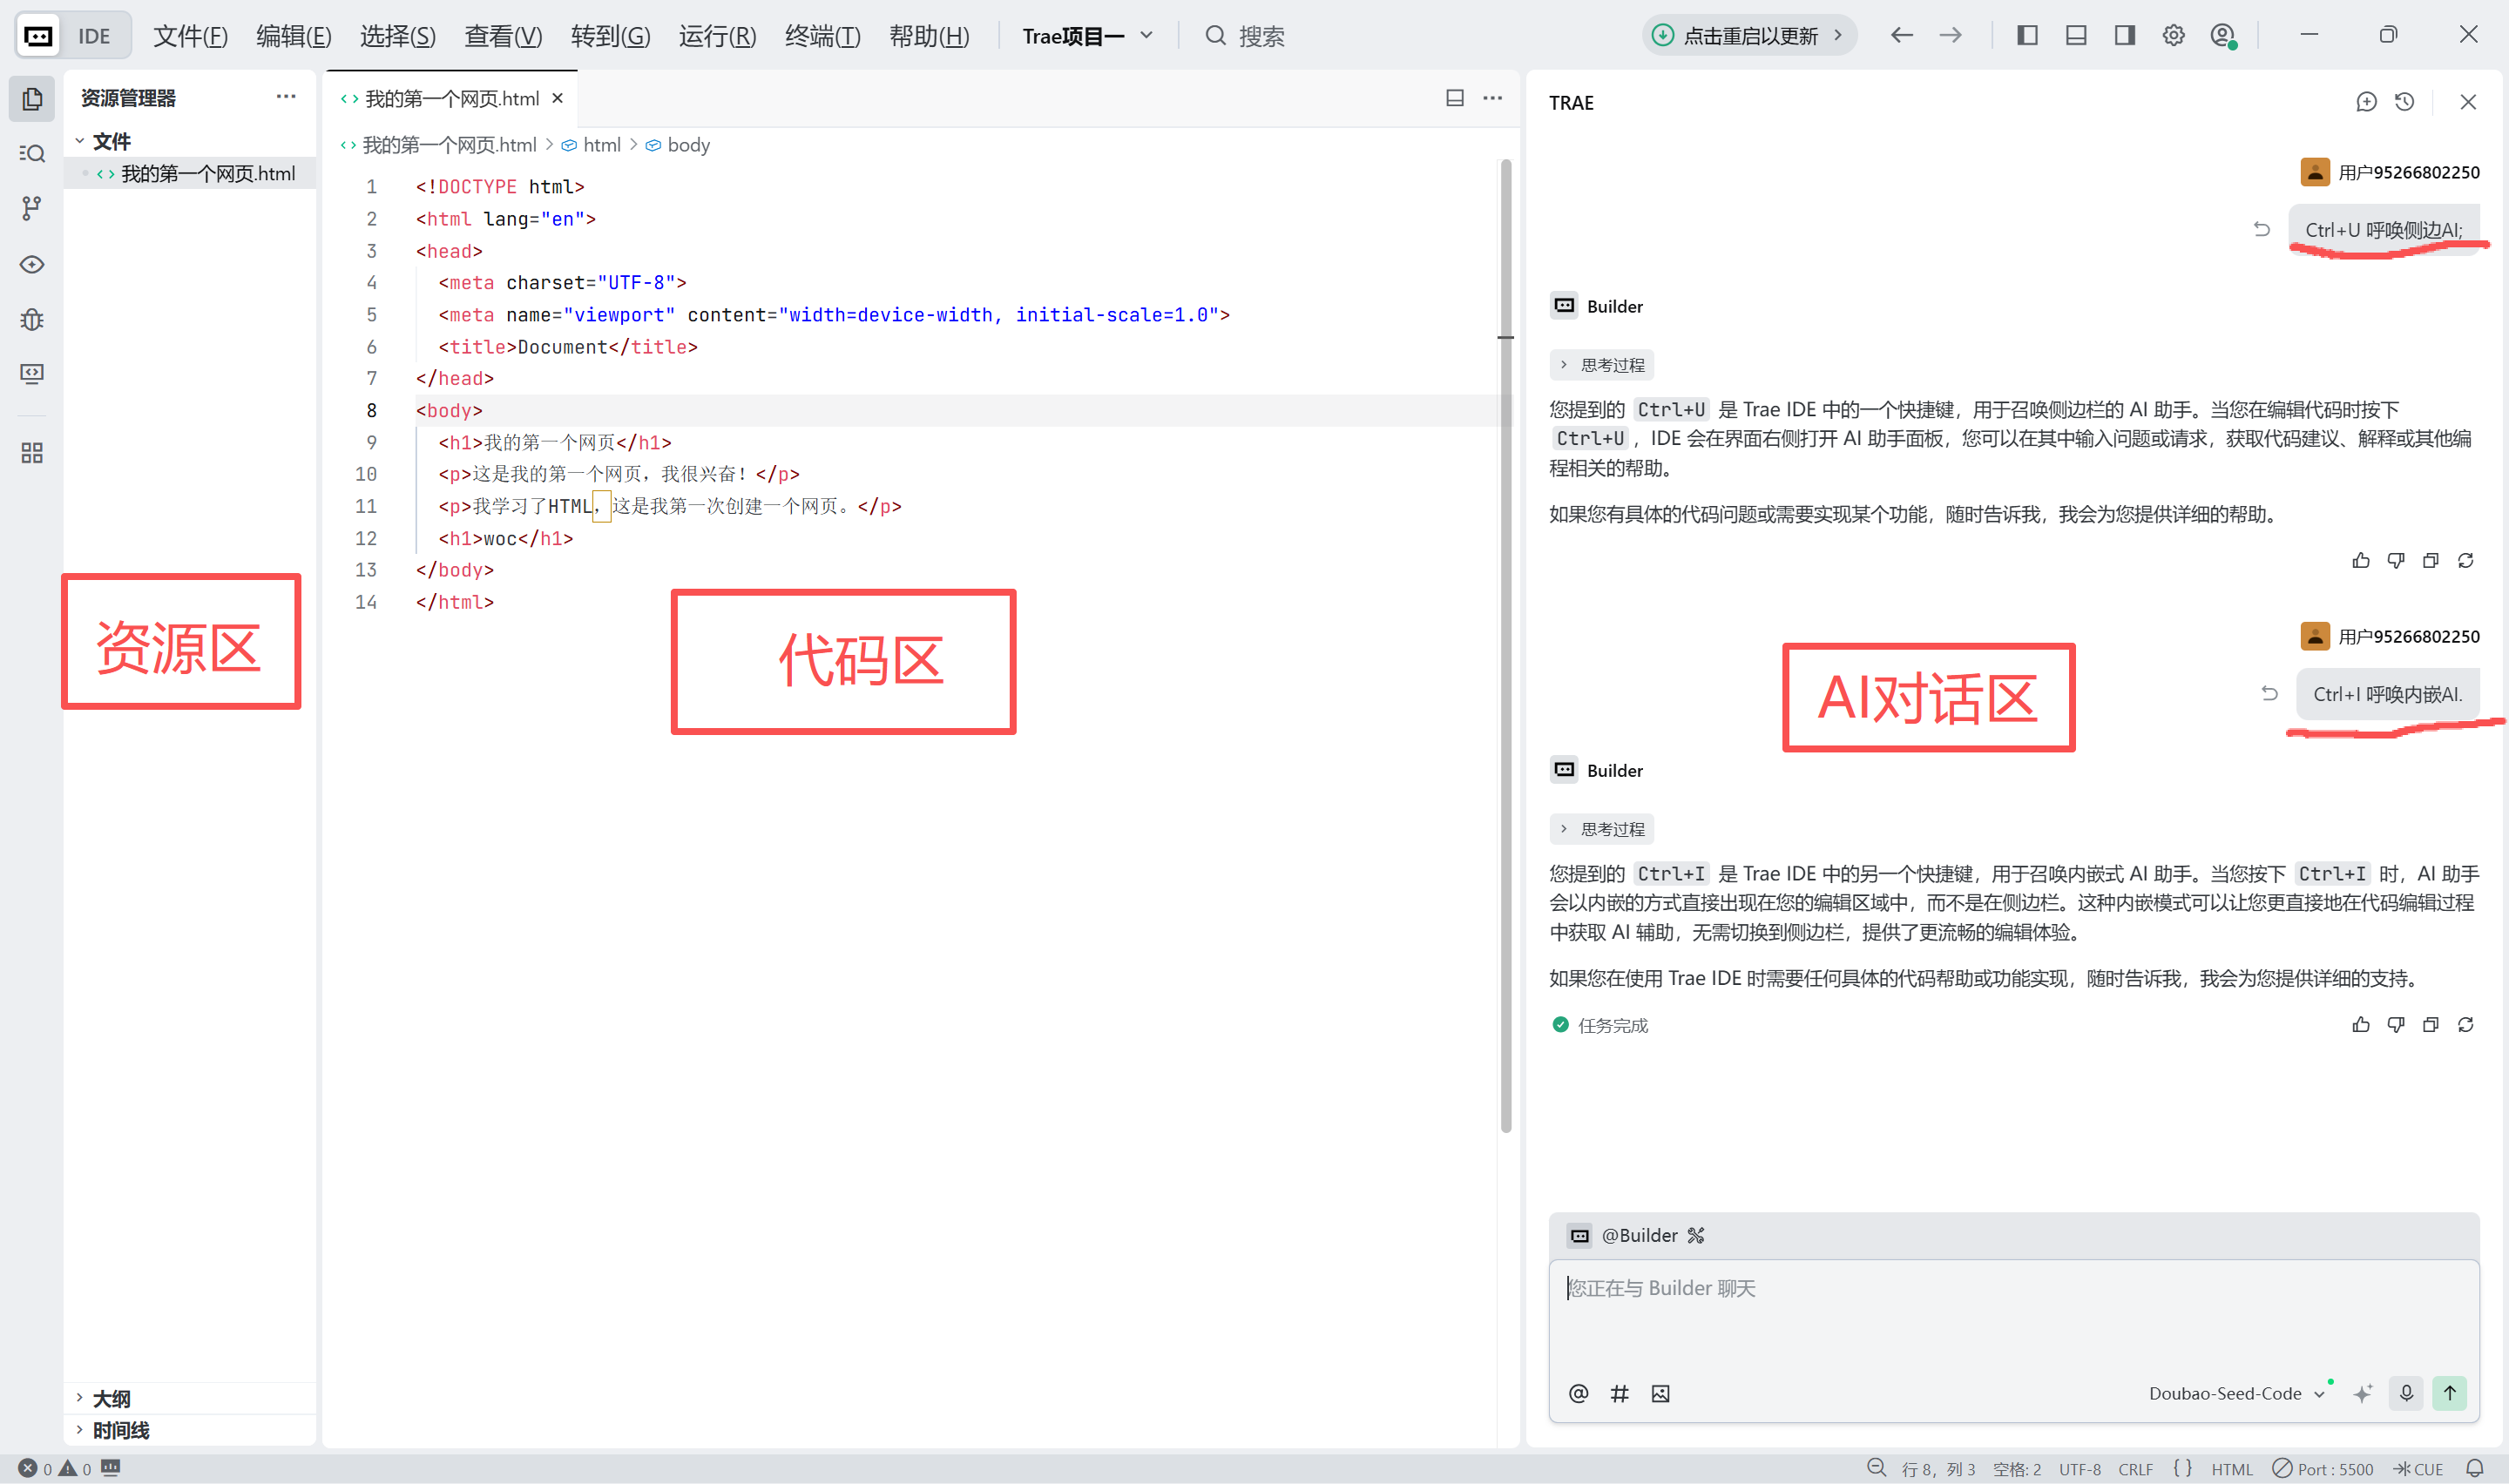2509x1484 pixels.
Task: Select the 我的第一个网页.html editor tab
Action: [451, 98]
